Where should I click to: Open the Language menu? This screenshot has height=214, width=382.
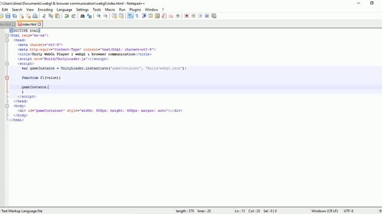[x=64, y=10]
